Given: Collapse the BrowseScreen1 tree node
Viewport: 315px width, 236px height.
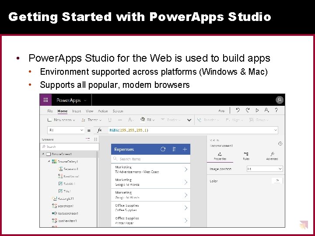Looking at the screenshot, I should (43, 154).
